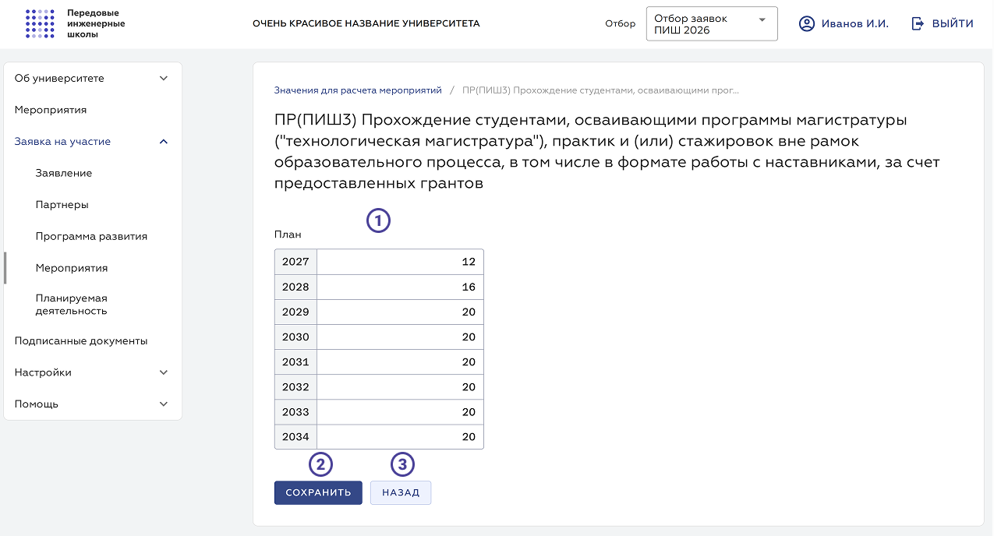Click the logout arrow icon

coord(918,23)
